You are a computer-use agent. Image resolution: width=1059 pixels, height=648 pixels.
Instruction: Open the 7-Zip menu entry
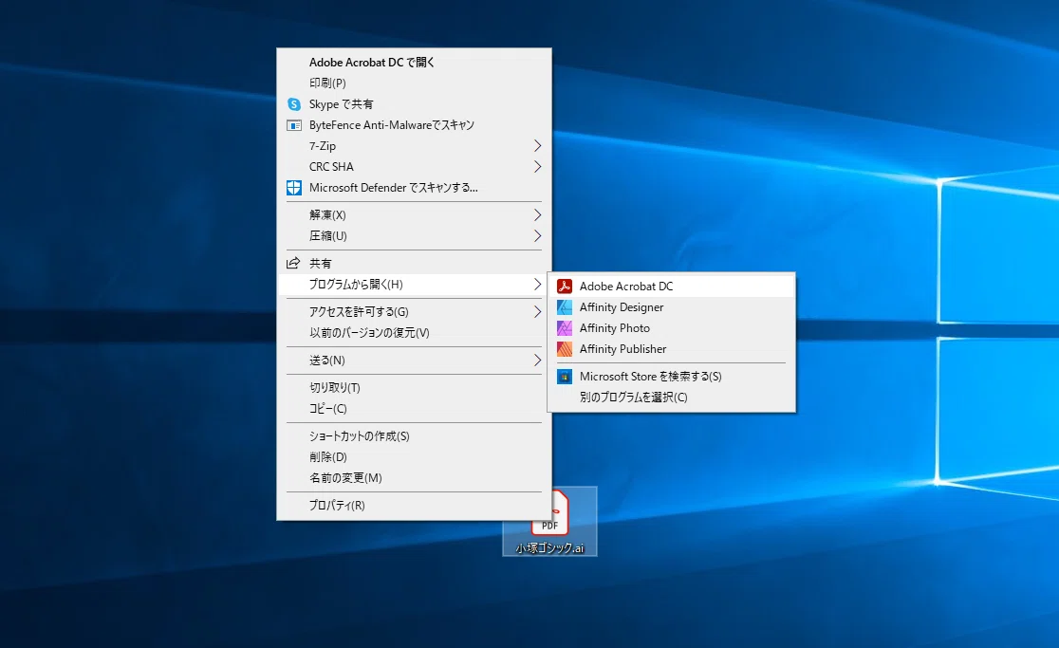click(x=414, y=146)
